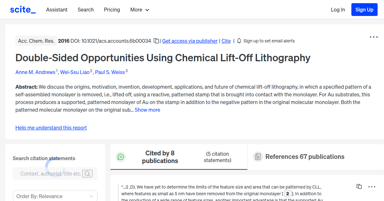Open the Assistant page
The width and height of the screenshot is (384, 201).
point(57,10)
